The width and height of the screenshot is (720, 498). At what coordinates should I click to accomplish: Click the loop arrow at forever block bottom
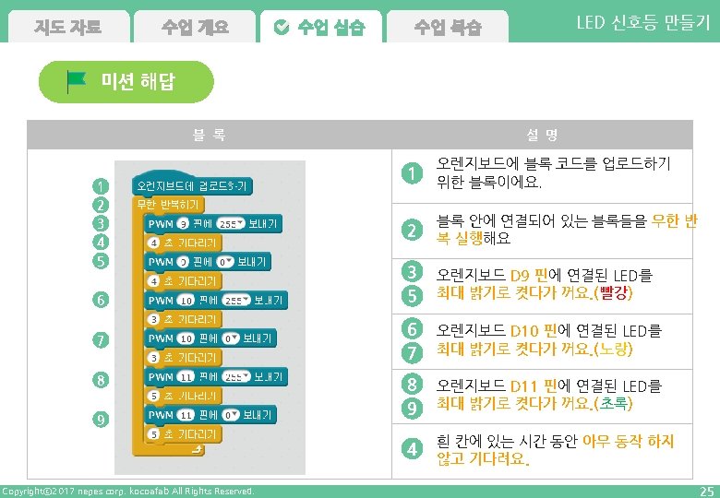click(196, 448)
